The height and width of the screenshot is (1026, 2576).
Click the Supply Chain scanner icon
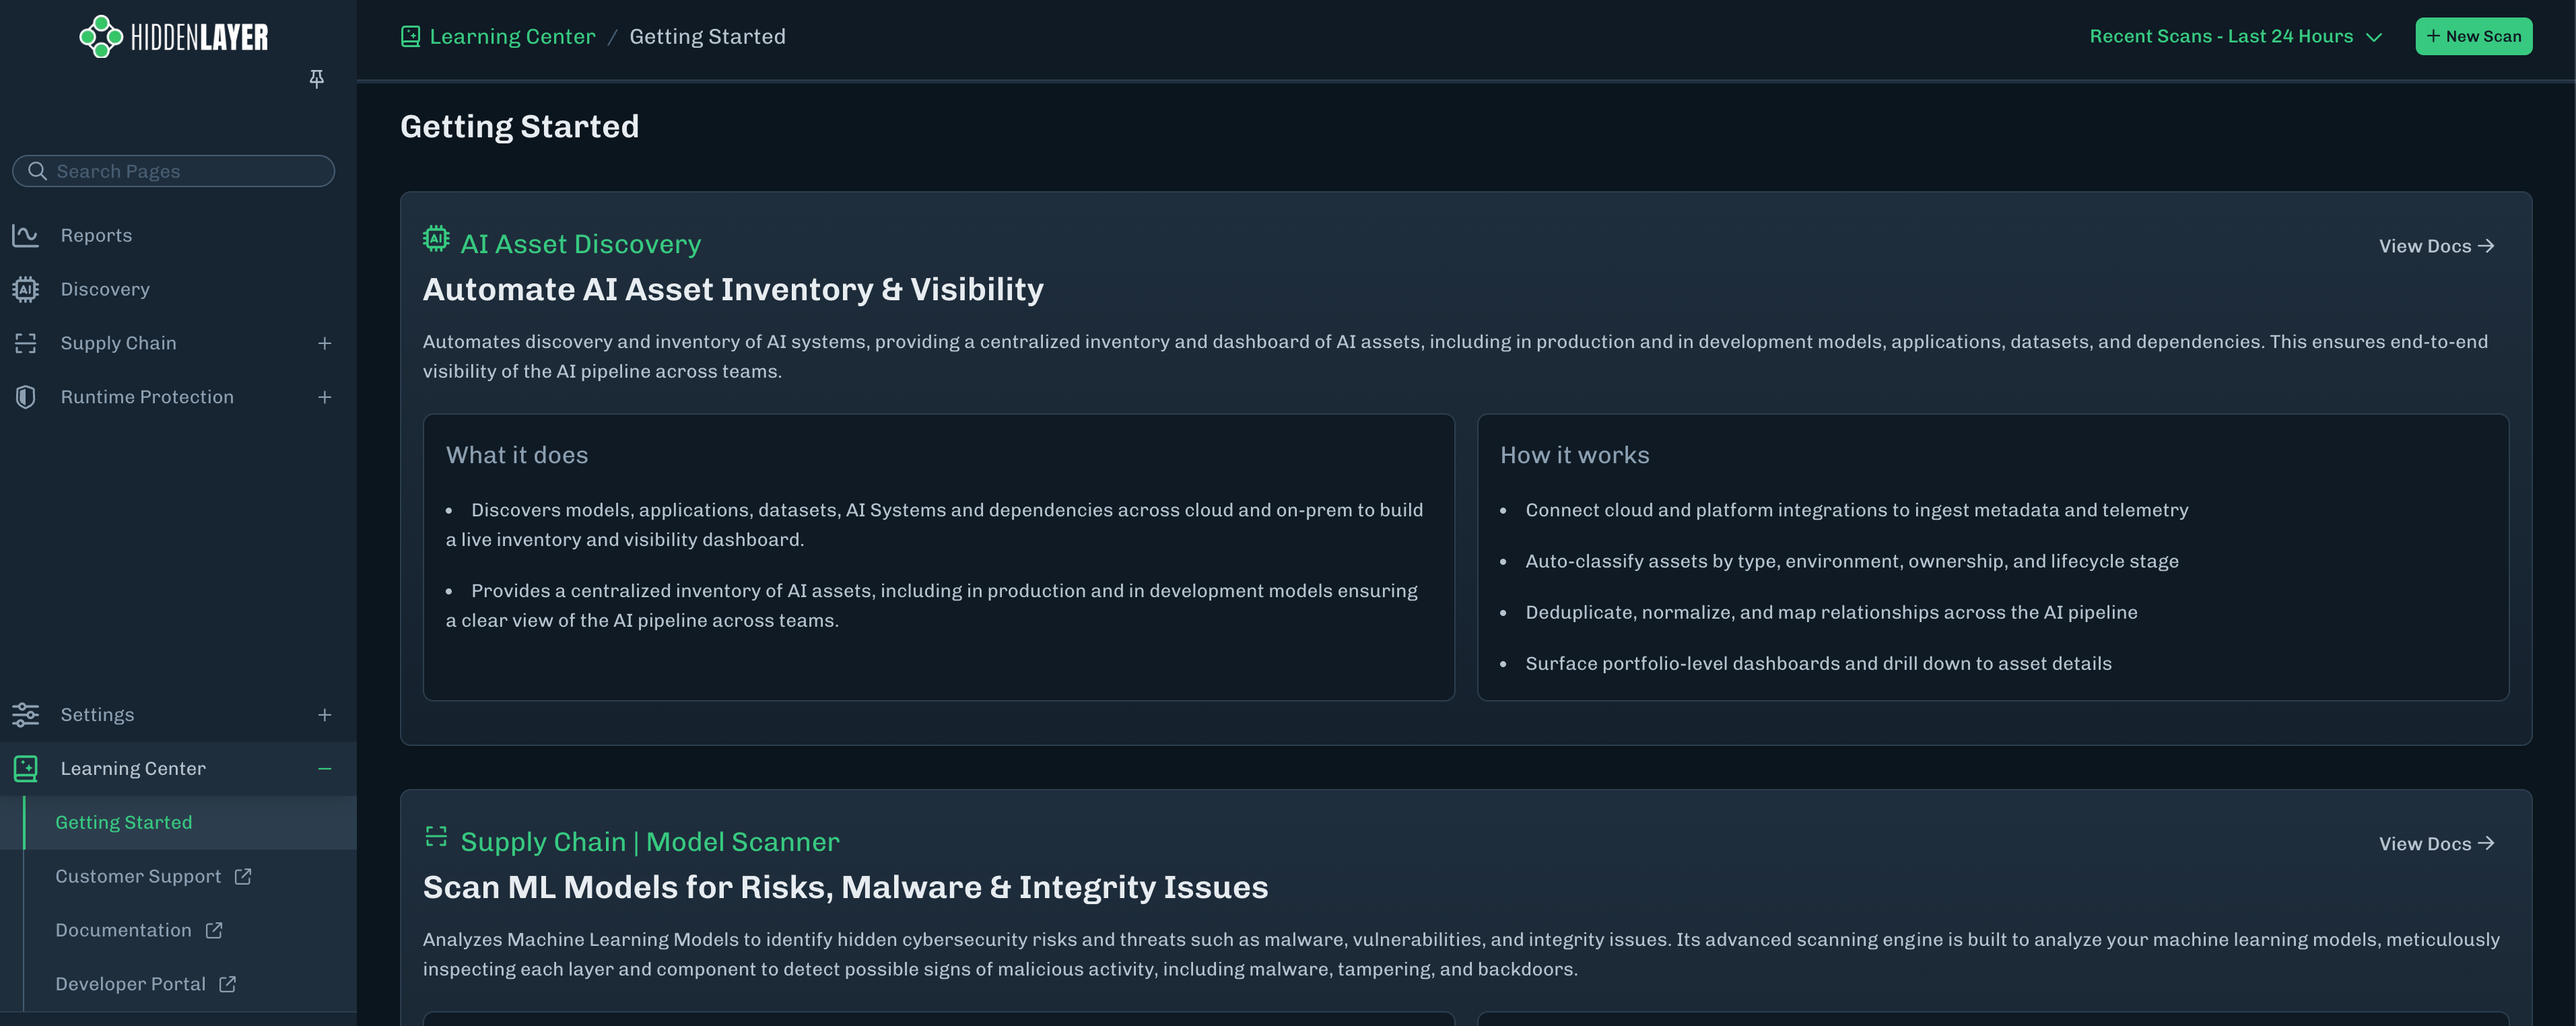[25, 343]
